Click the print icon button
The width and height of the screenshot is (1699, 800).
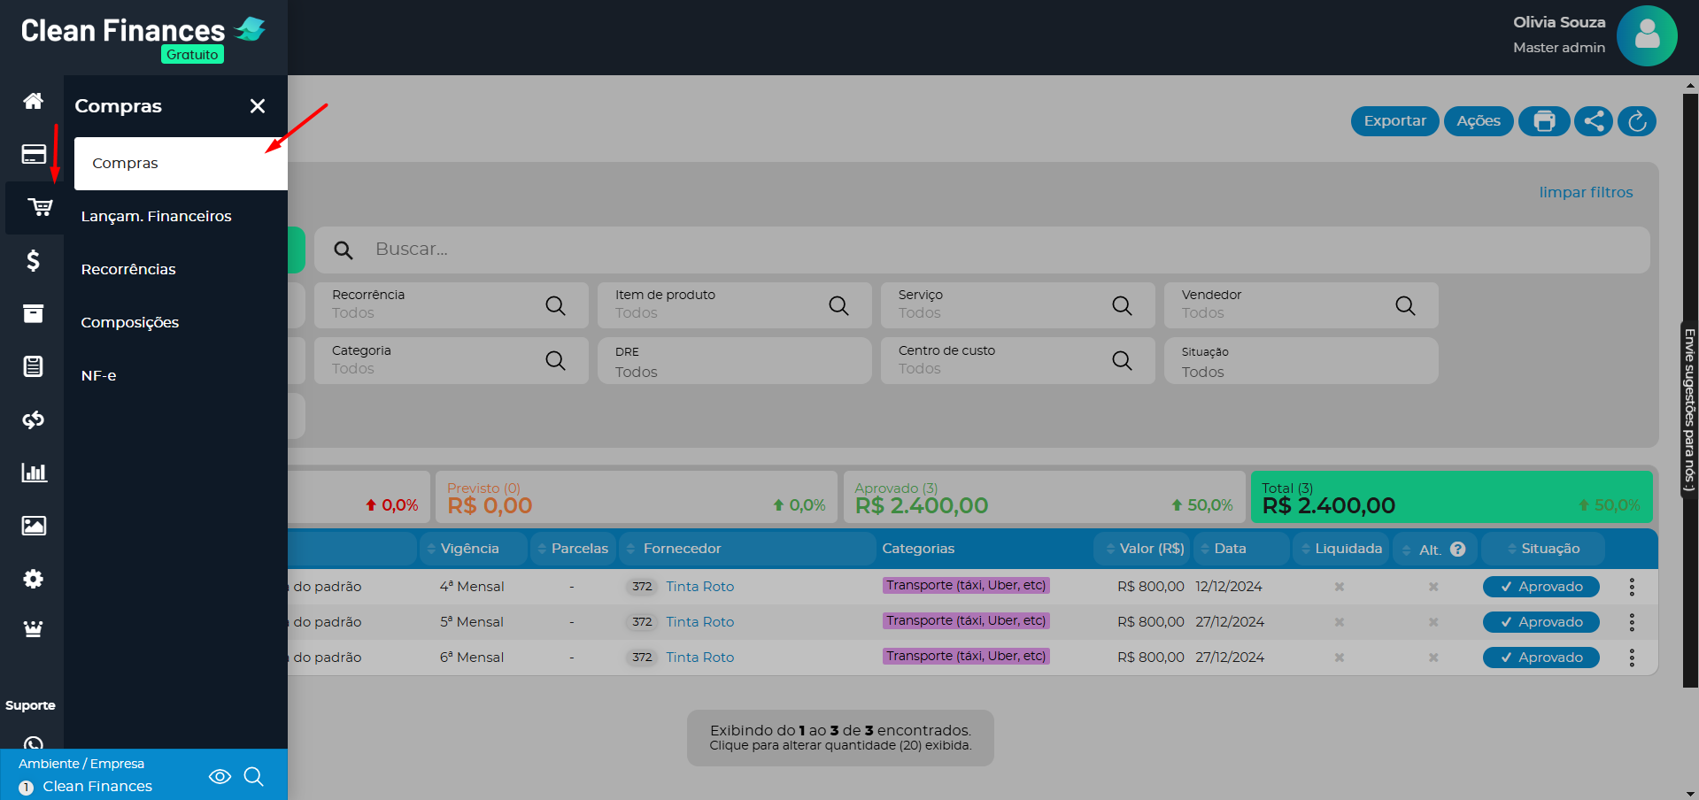coord(1544,121)
